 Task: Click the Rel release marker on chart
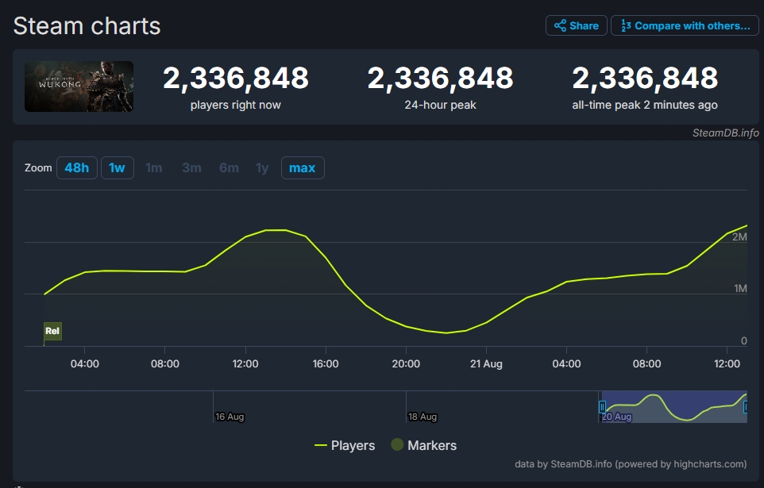(52, 331)
